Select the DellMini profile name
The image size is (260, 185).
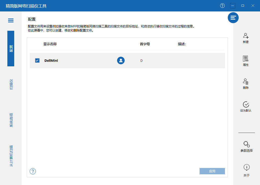(51, 60)
